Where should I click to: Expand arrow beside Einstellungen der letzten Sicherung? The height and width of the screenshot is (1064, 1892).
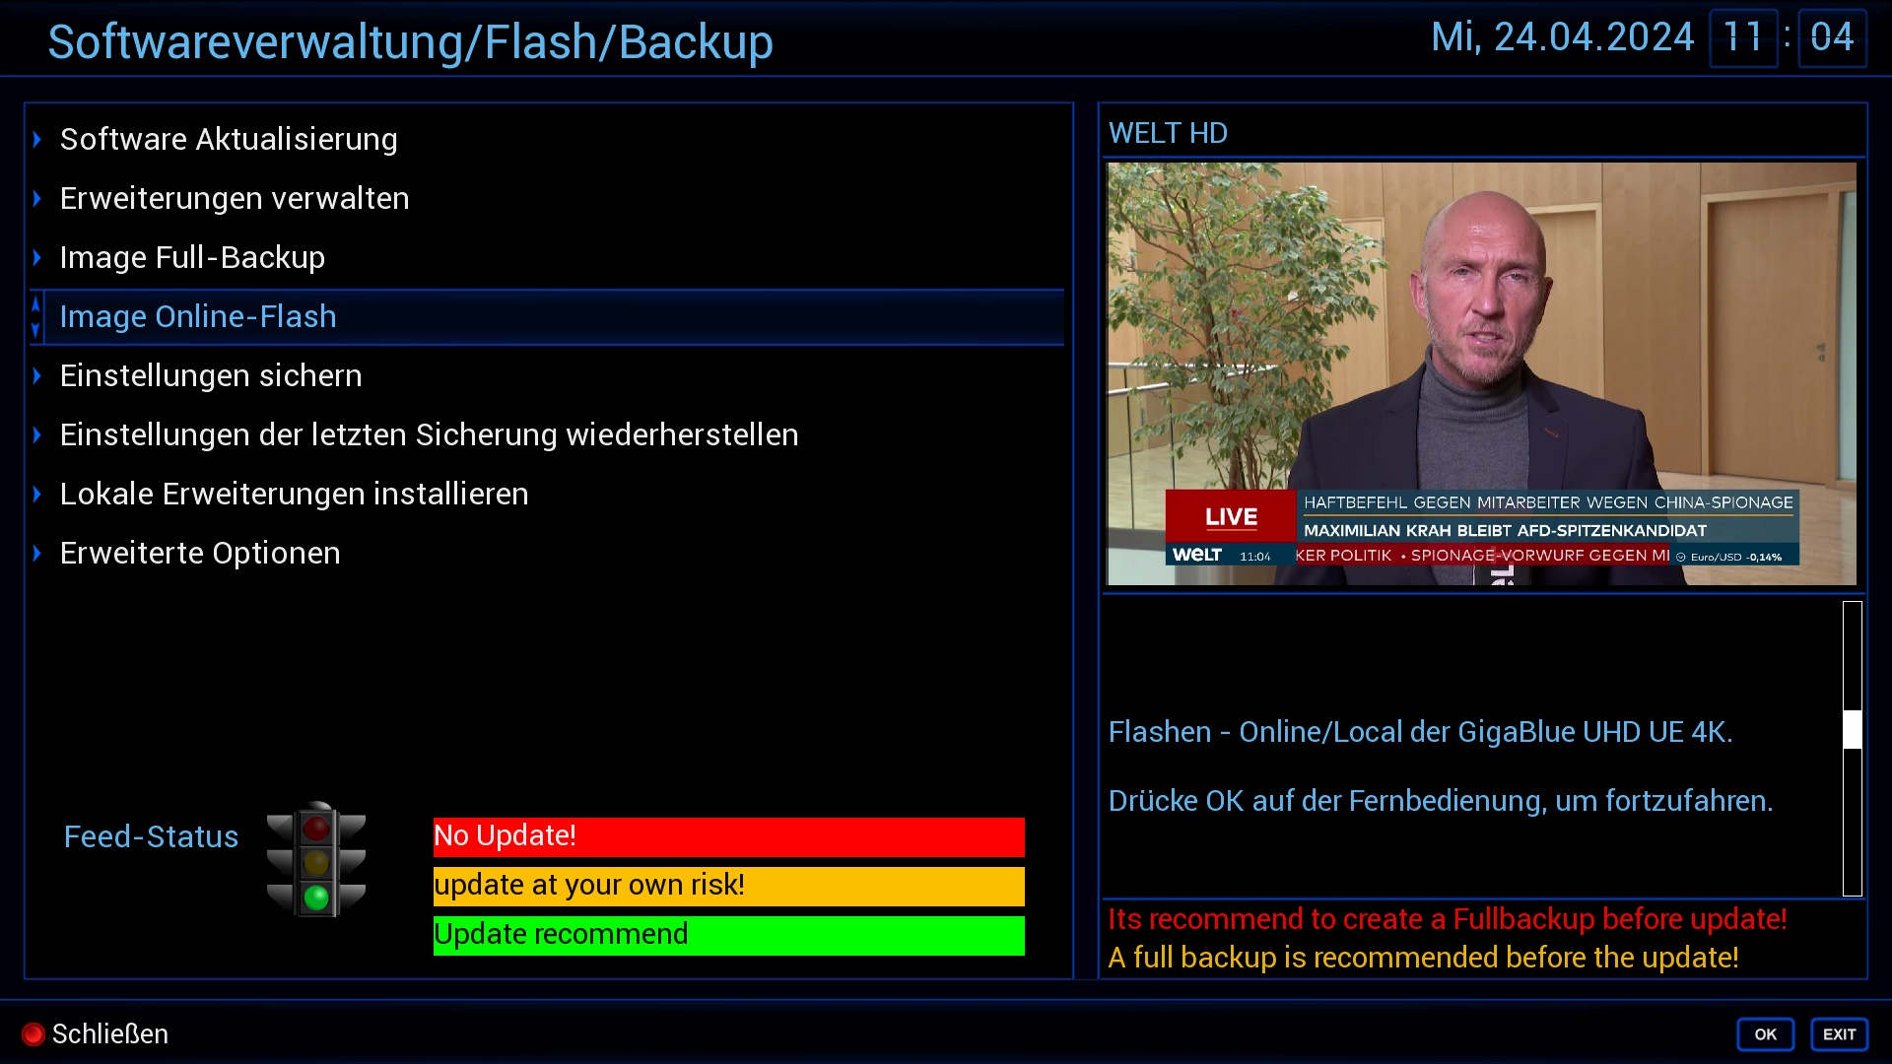click(37, 434)
